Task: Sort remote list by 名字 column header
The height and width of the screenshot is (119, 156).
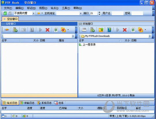Action: point(11,40)
